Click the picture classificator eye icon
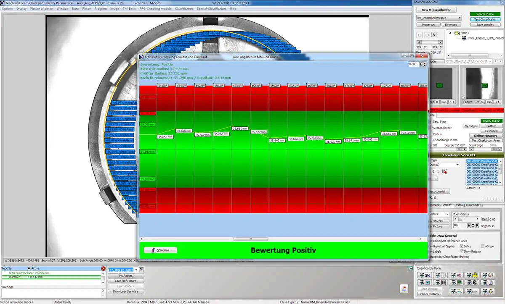505x304 pixels. 425,283
